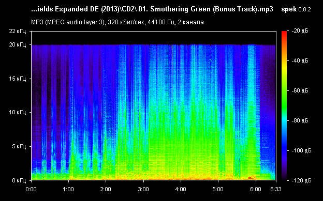Viewport: 323px width, 201px height.
Task: Click the 0:00 time axis marker
Action: click(x=31, y=189)
